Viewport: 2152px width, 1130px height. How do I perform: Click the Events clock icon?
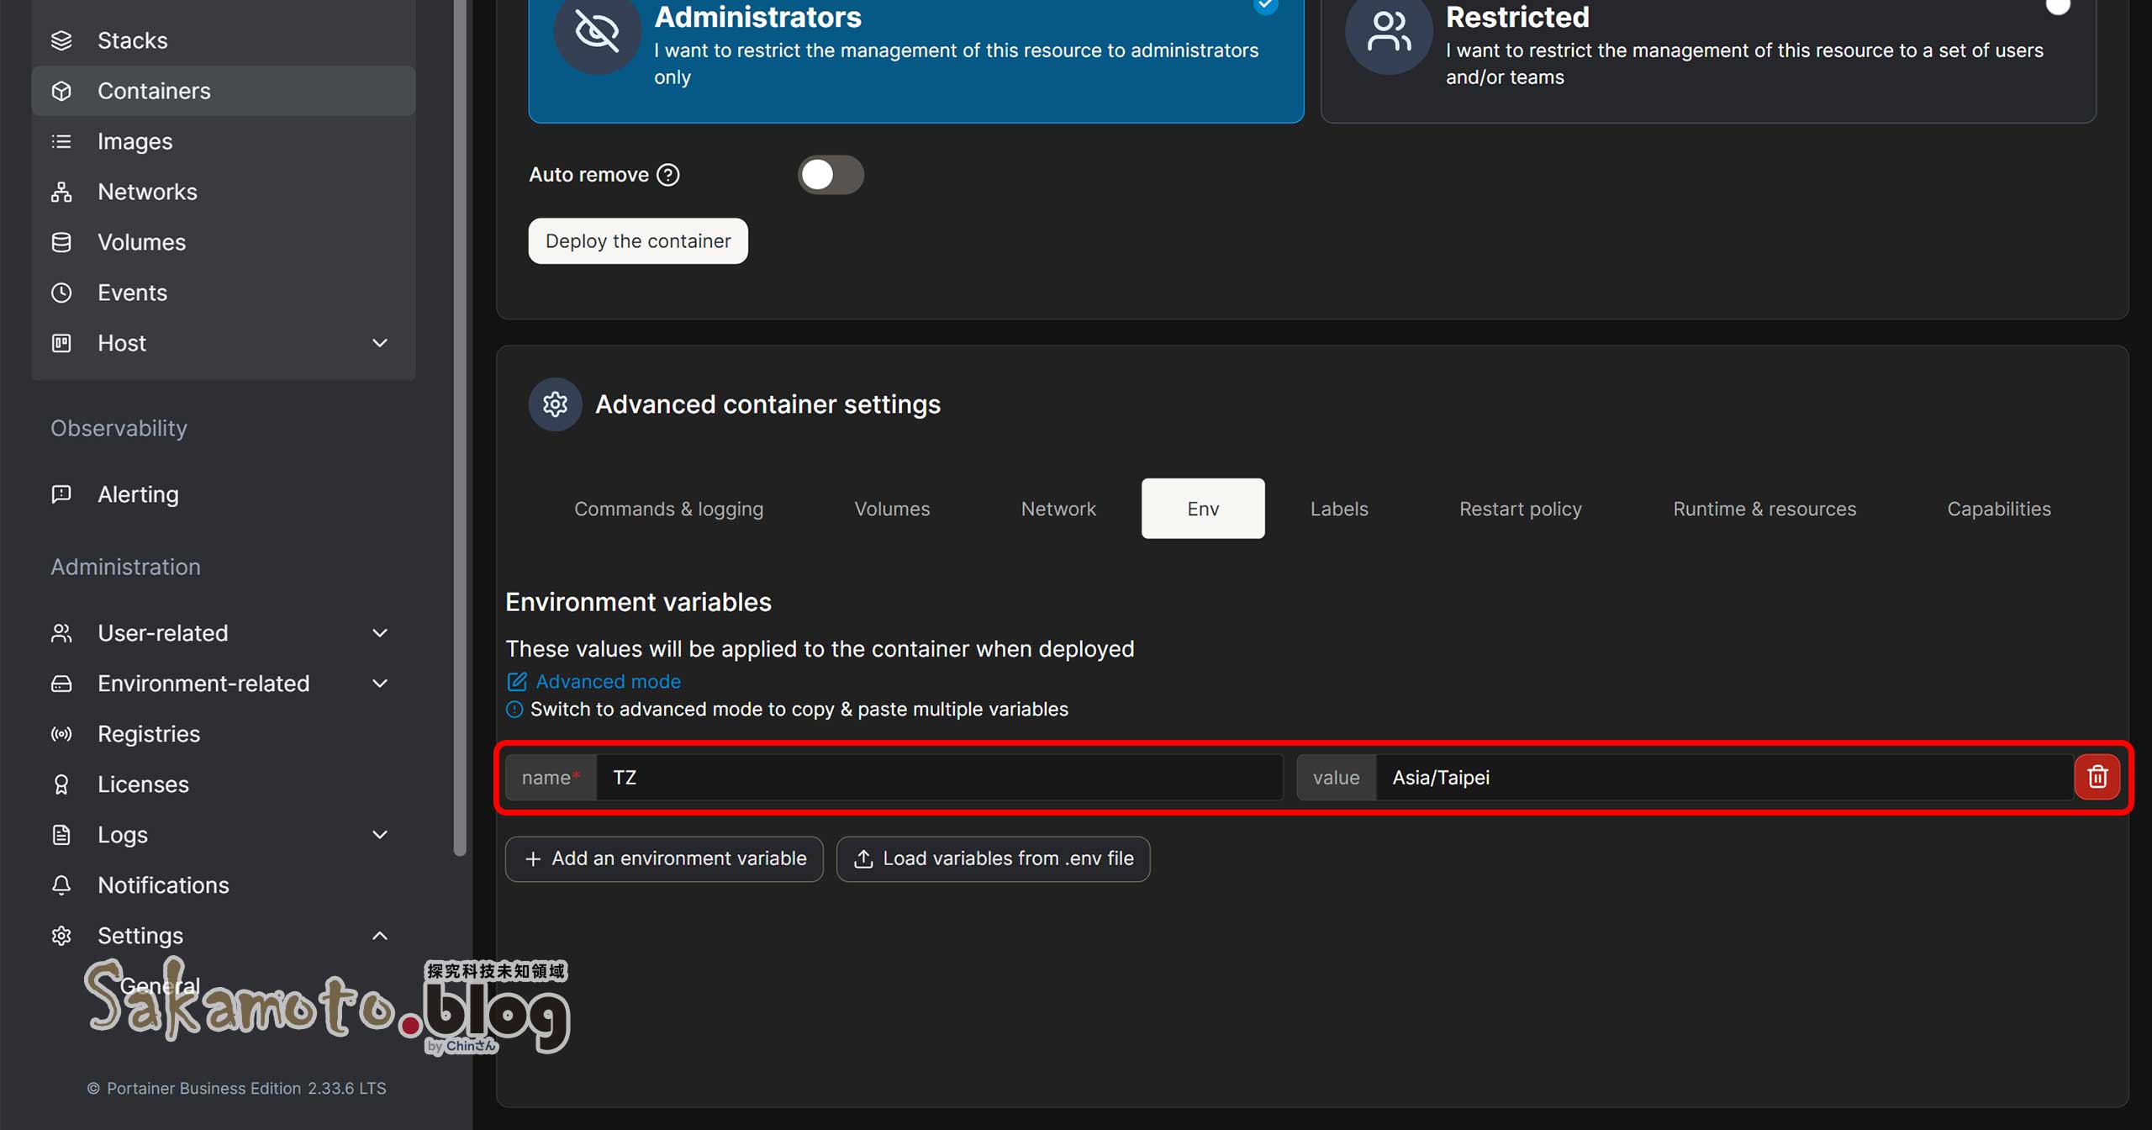(x=61, y=293)
